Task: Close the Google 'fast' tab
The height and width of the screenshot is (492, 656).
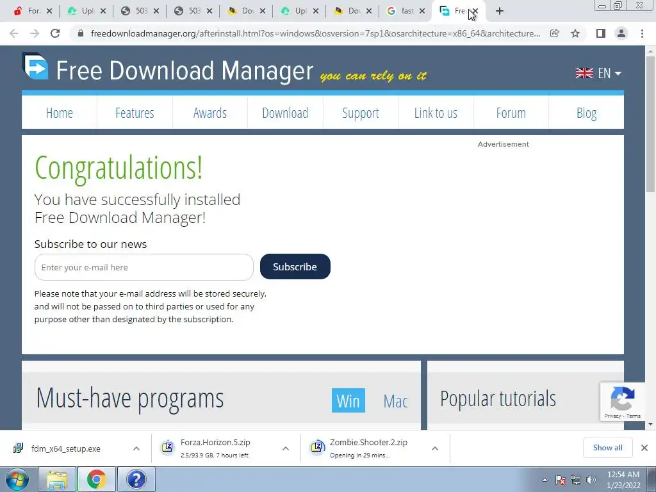Action: pyautogui.click(x=422, y=11)
